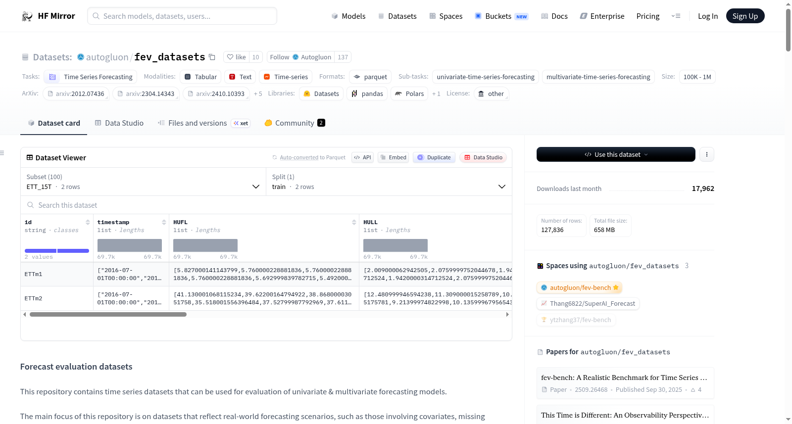Go to Spaces in the top navigation
792x424 pixels.
coord(445,16)
